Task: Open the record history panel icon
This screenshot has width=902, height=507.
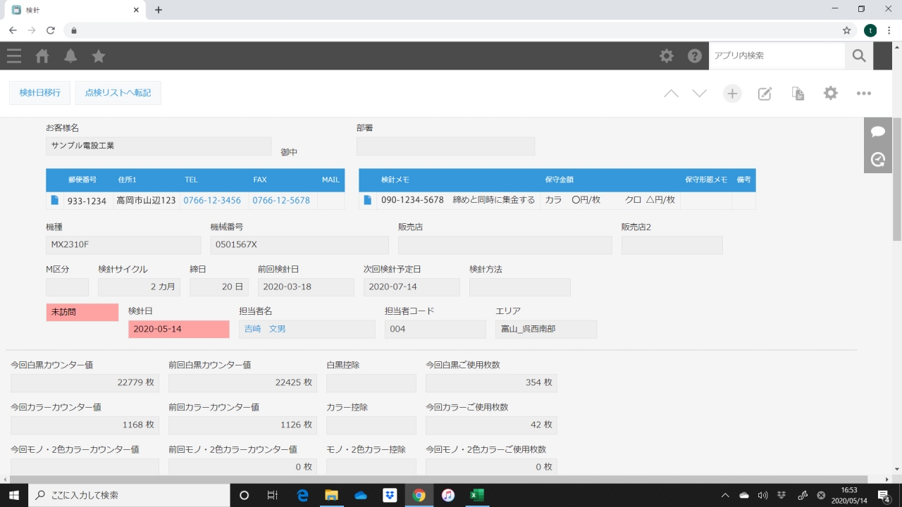Action: pos(878,160)
